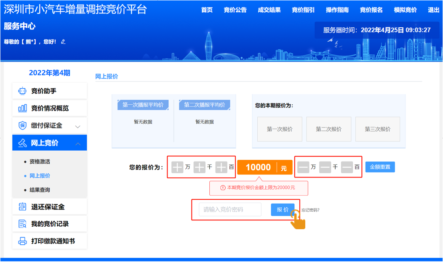Open 成交结果 in top navigation
Screen dimensions: 443x262
click(269, 10)
